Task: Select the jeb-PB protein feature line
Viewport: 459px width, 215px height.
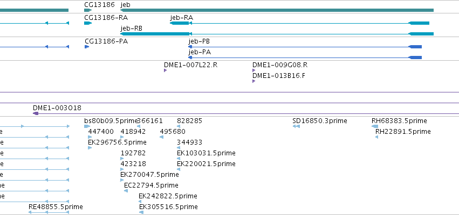Action: pos(305,47)
